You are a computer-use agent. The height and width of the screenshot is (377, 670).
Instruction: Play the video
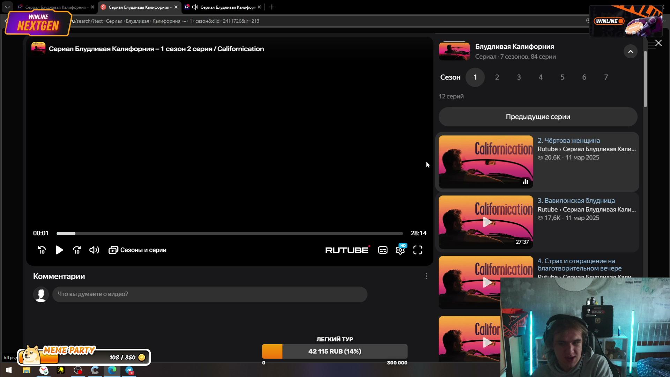pyautogui.click(x=59, y=250)
